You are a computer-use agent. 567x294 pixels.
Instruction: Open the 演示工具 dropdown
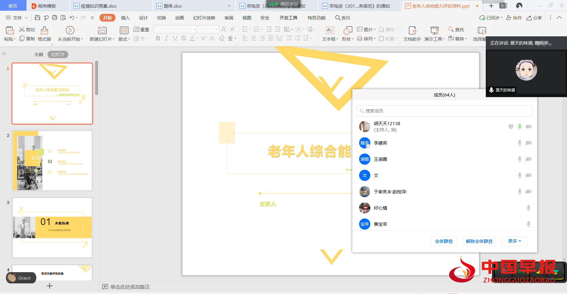[x=434, y=39]
